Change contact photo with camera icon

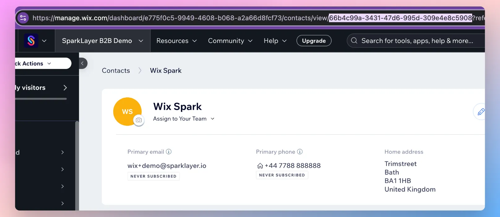point(139,120)
